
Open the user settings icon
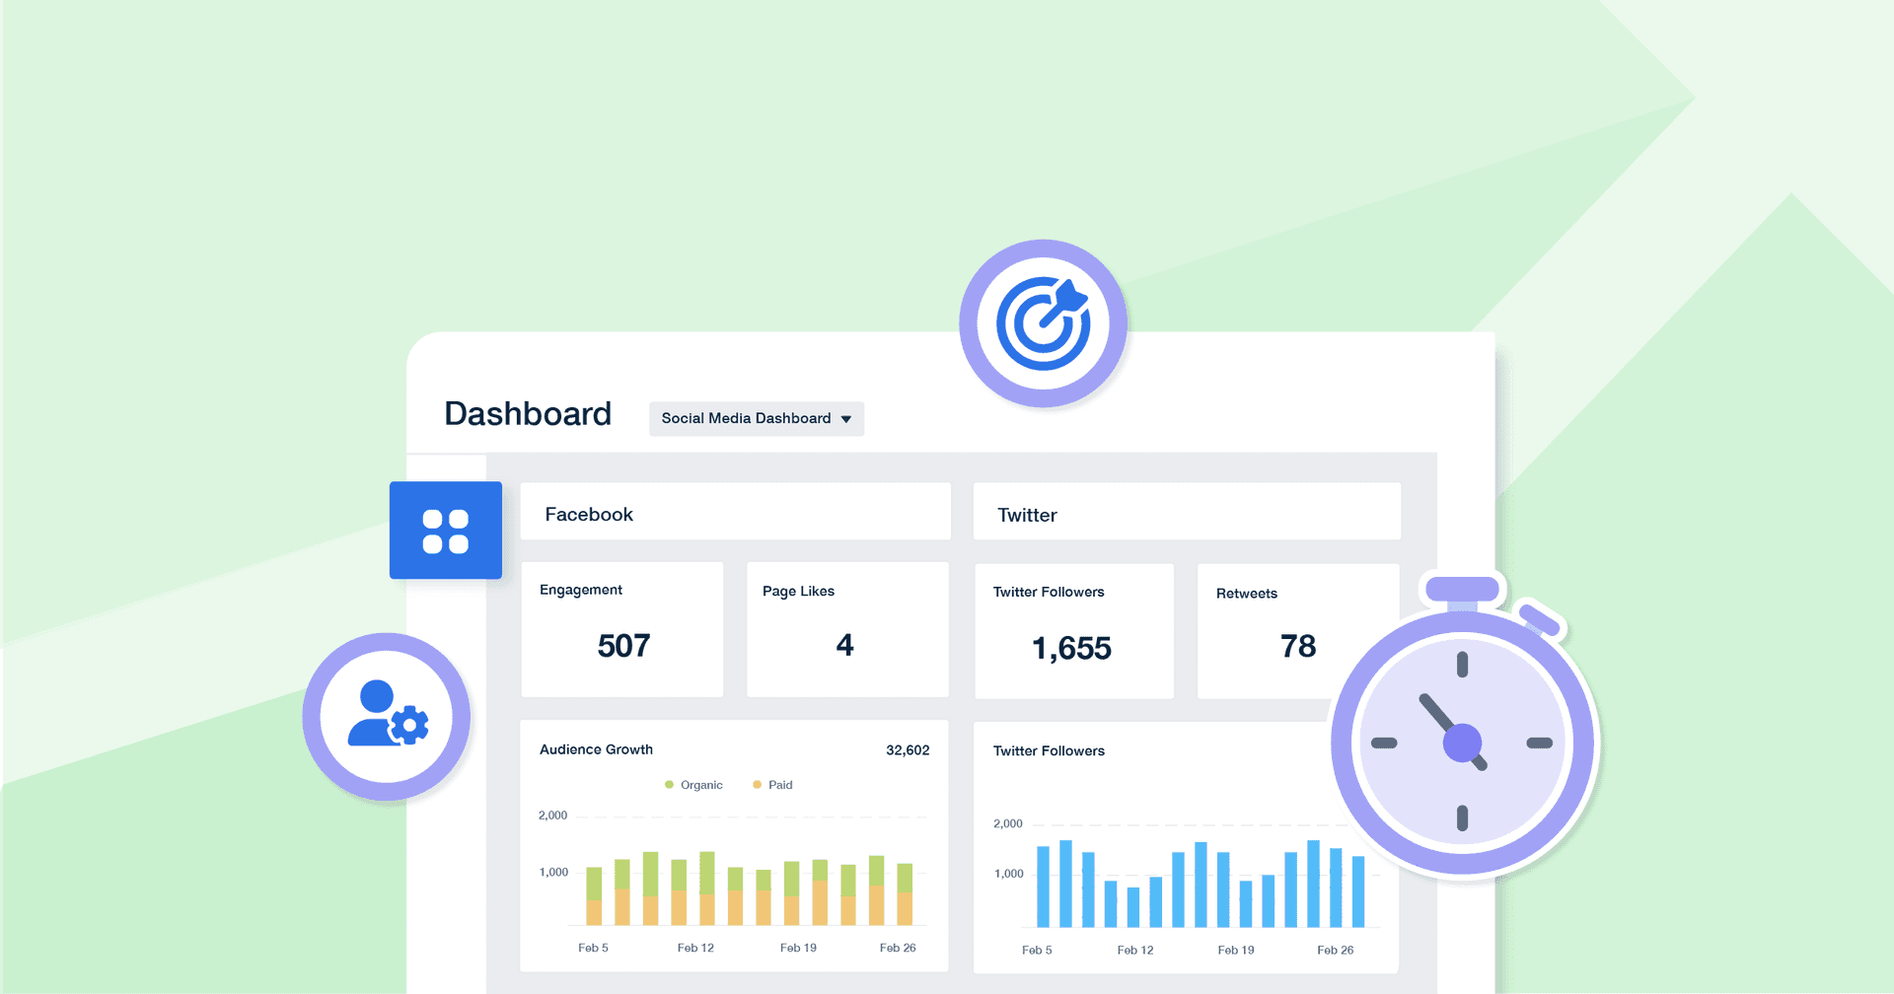click(385, 717)
